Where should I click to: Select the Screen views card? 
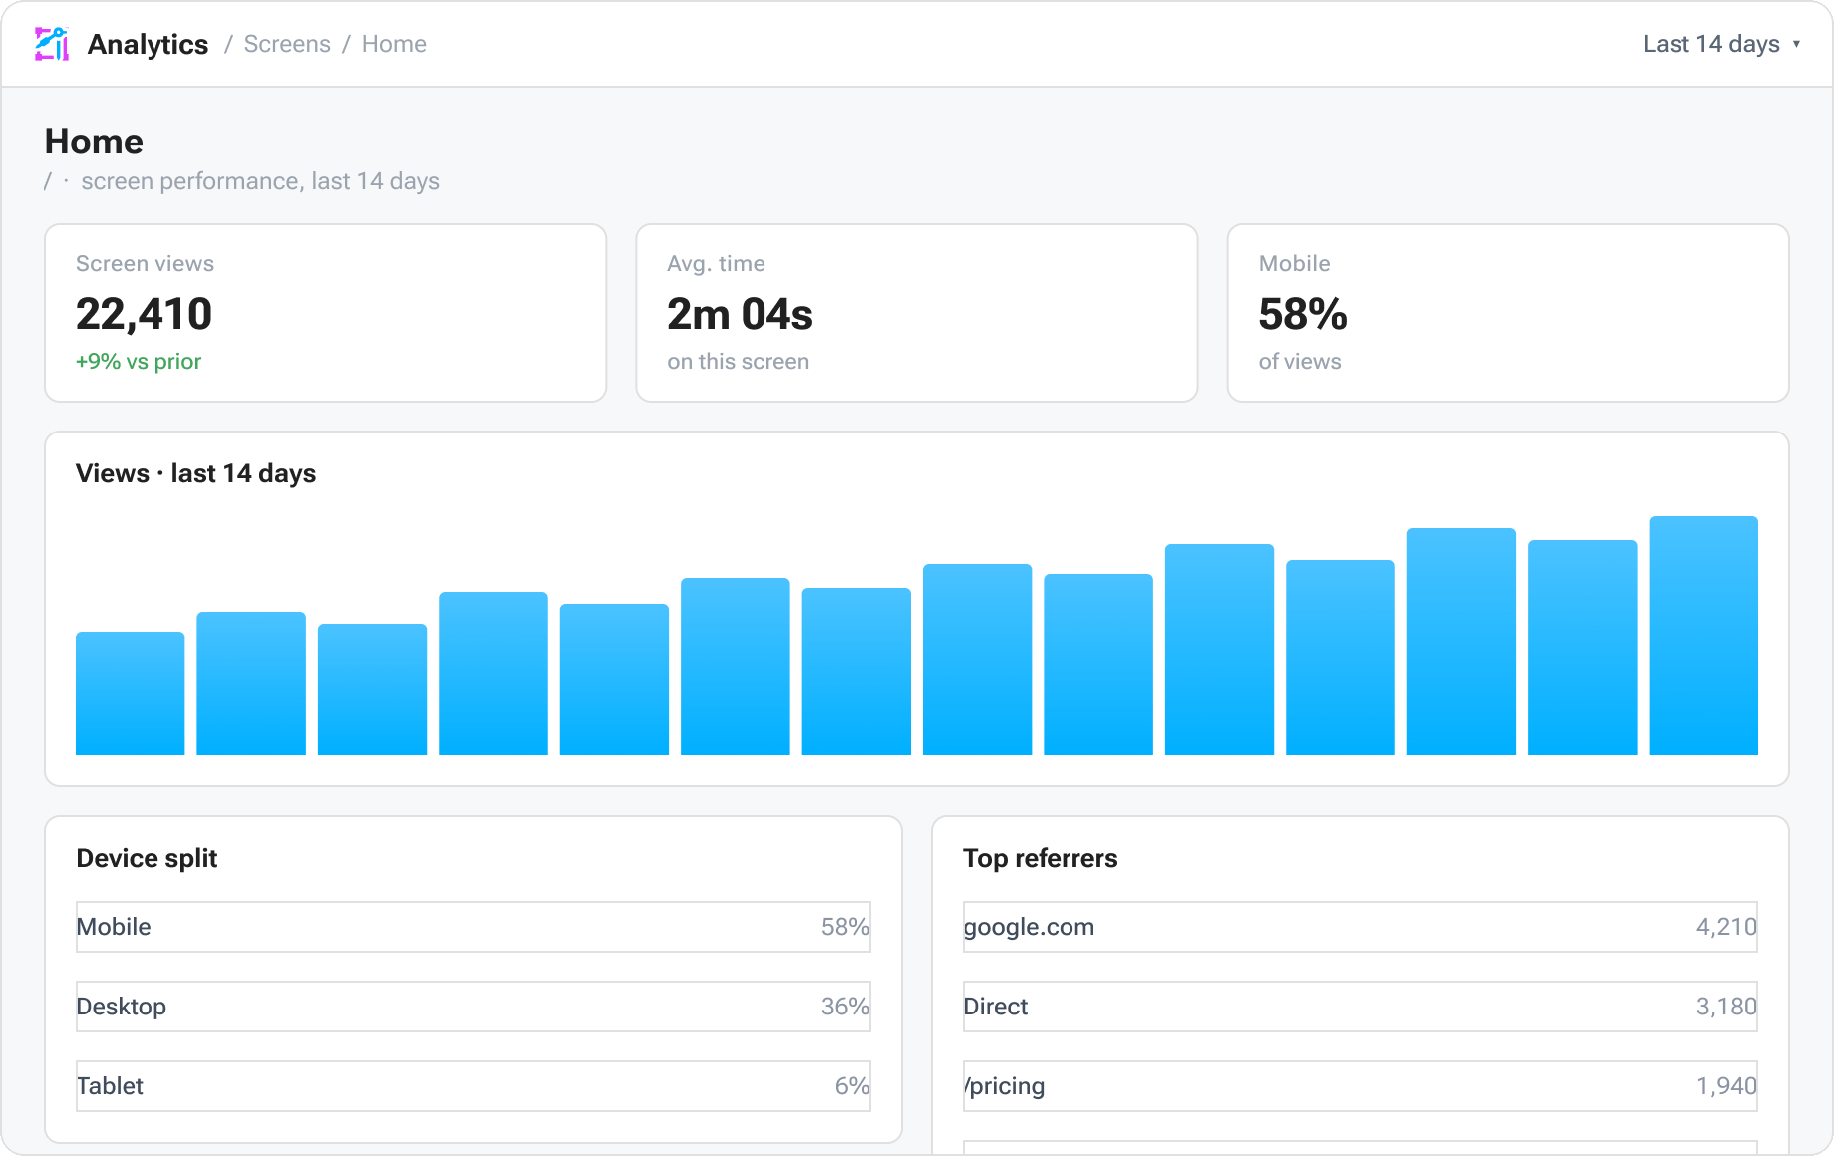326,313
